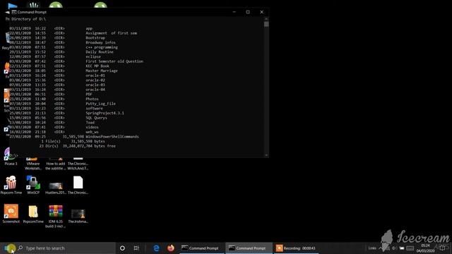
Task: Select the 'How to add the subtitle' video file
Action: 56,164
